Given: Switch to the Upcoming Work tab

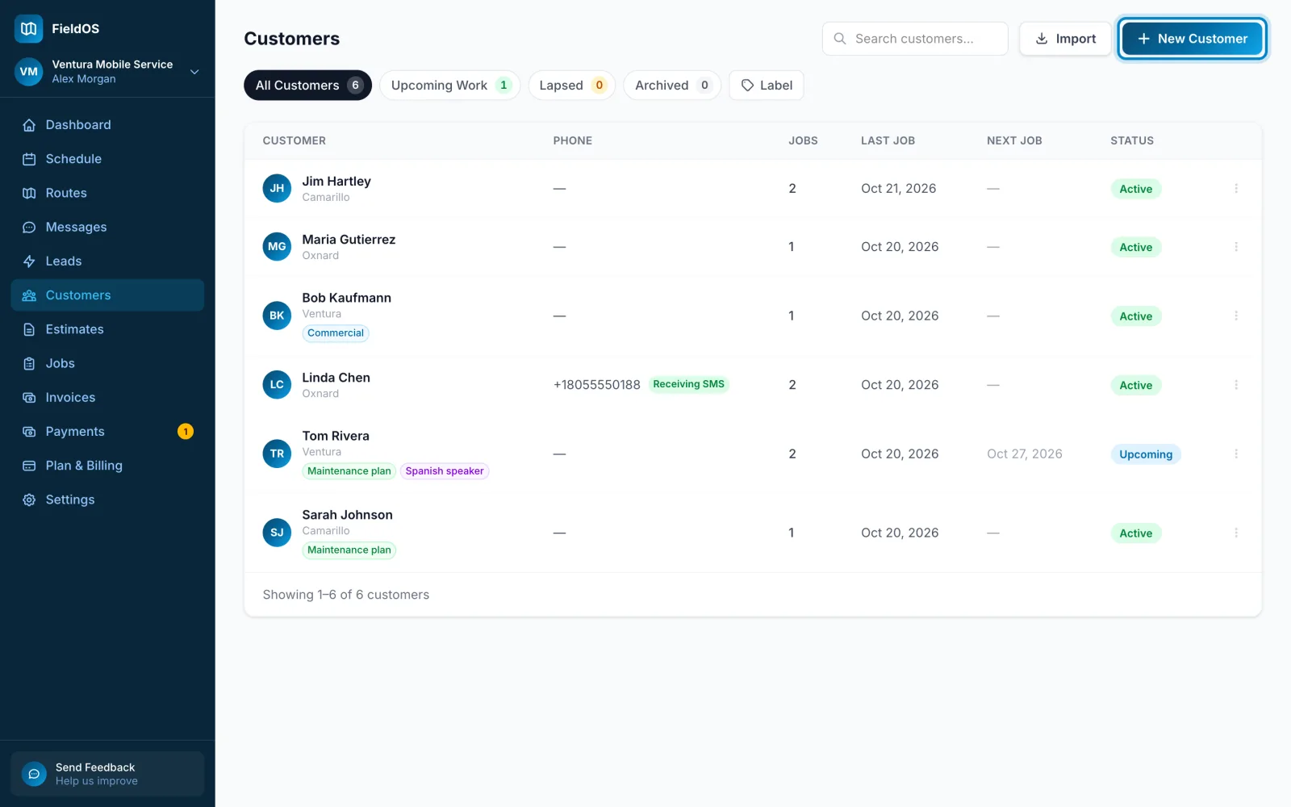Looking at the screenshot, I should pos(449,86).
